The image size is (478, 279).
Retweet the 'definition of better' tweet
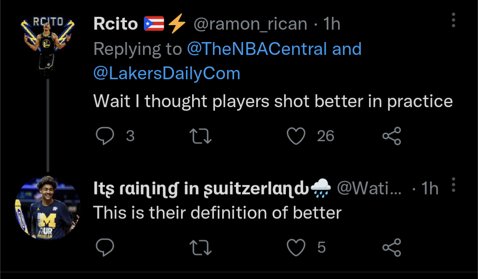(200, 247)
